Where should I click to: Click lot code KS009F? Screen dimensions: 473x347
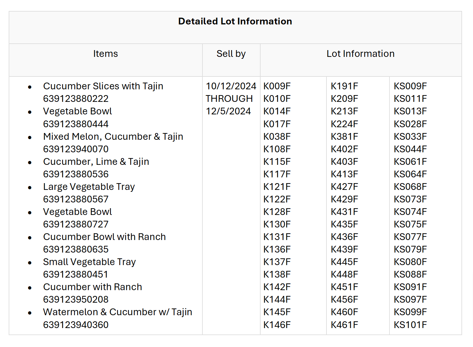[x=410, y=86]
